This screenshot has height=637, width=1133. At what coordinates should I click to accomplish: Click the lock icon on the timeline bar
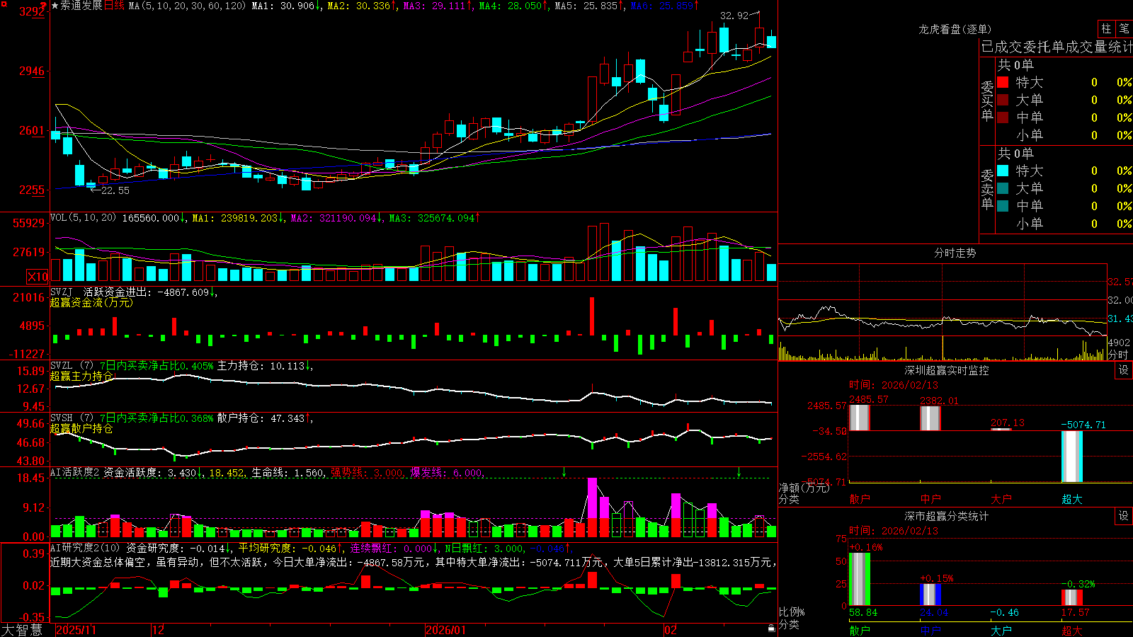click(771, 629)
